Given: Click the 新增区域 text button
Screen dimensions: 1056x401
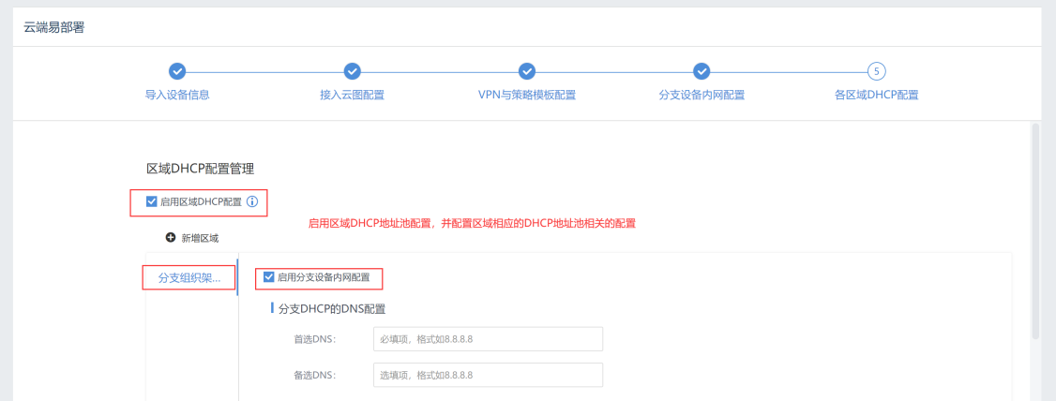Looking at the screenshot, I should 200,238.
